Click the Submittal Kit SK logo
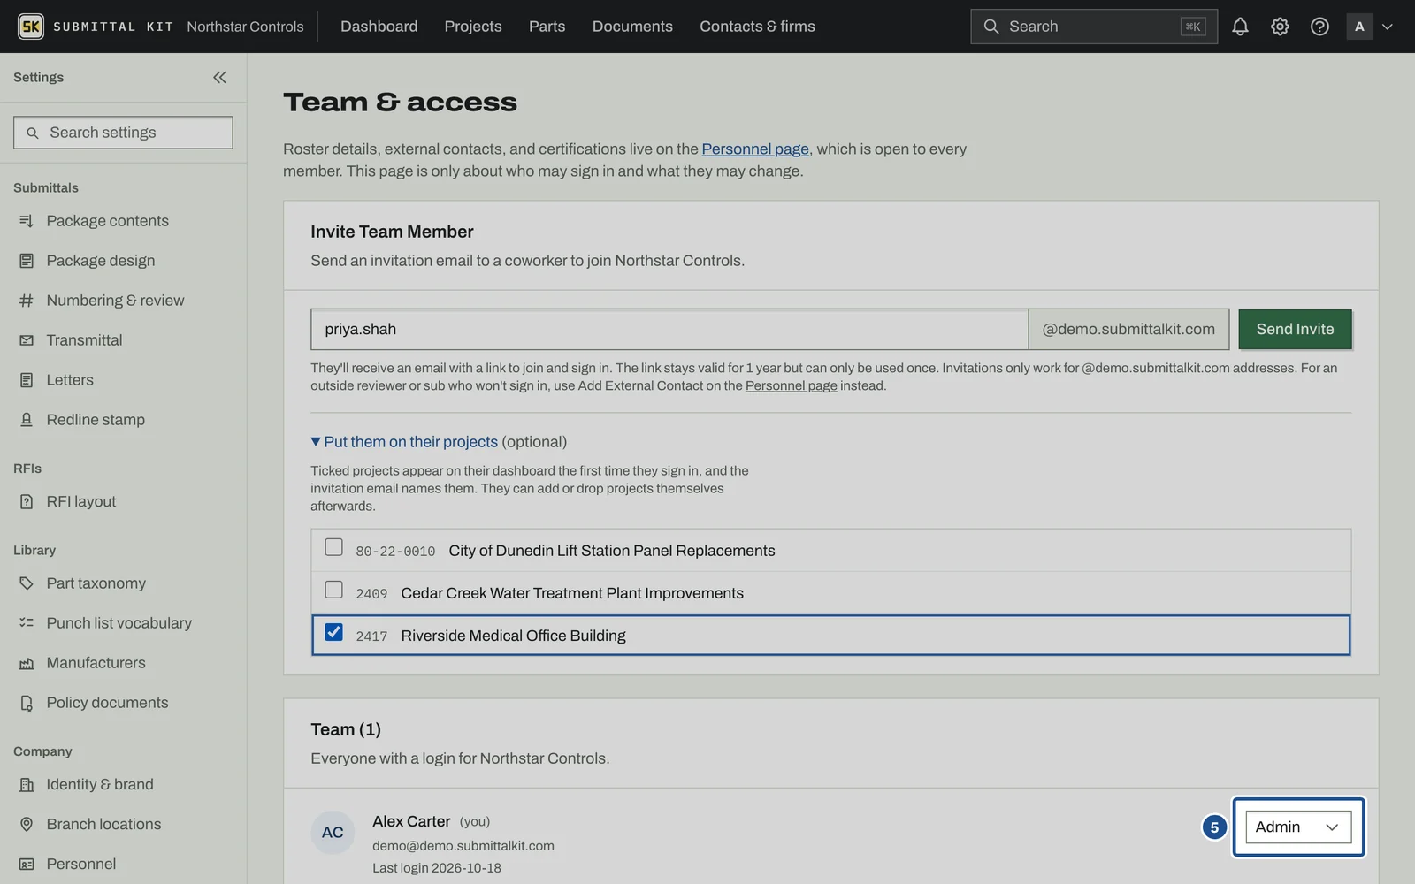This screenshot has height=884, width=1415. pyautogui.click(x=31, y=27)
